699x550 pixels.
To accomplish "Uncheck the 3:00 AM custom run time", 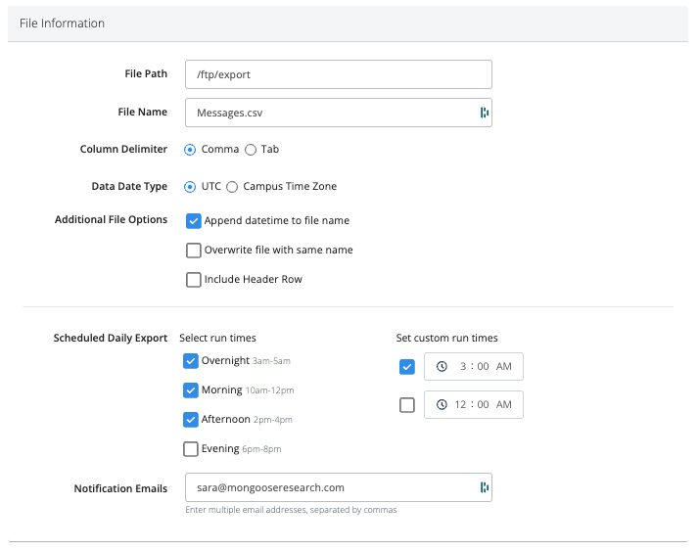I will coord(407,367).
